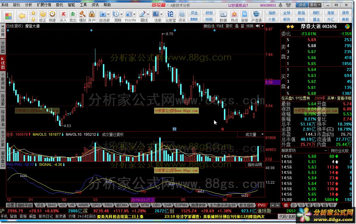
Task: Open the 模拟 gavel icon
Action: (x=82, y=14)
